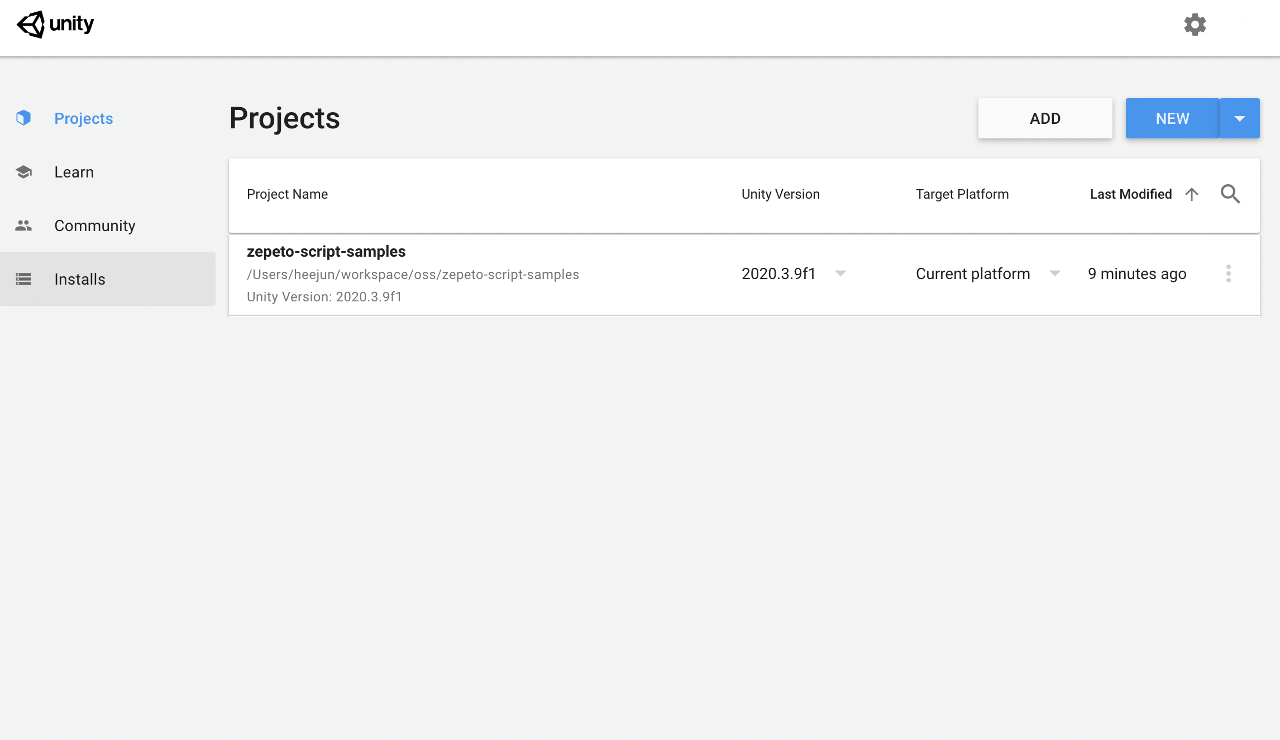This screenshot has height=740, width=1280.
Task: Sort by Project Name column header
Action: pos(287,194)
